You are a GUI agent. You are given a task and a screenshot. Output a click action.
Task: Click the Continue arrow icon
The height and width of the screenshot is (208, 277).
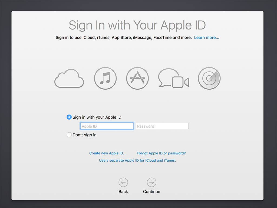tap(151, 182)
